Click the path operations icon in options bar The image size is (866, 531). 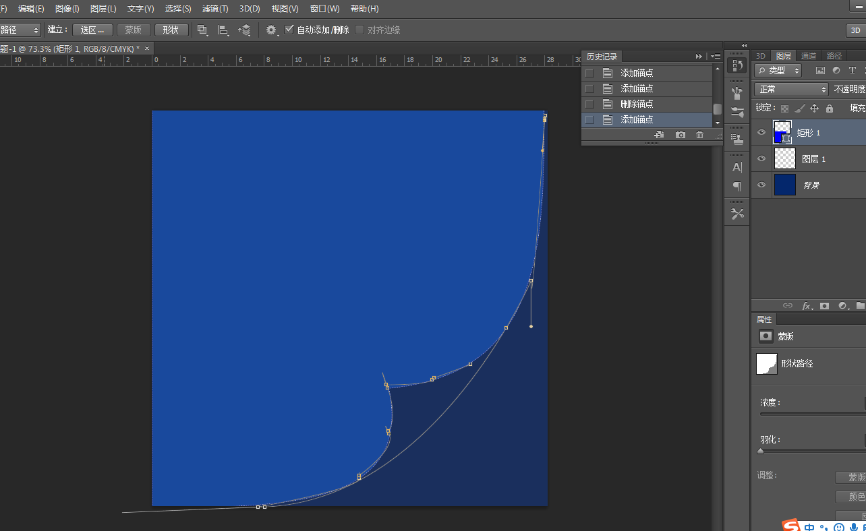pos(202,30)
